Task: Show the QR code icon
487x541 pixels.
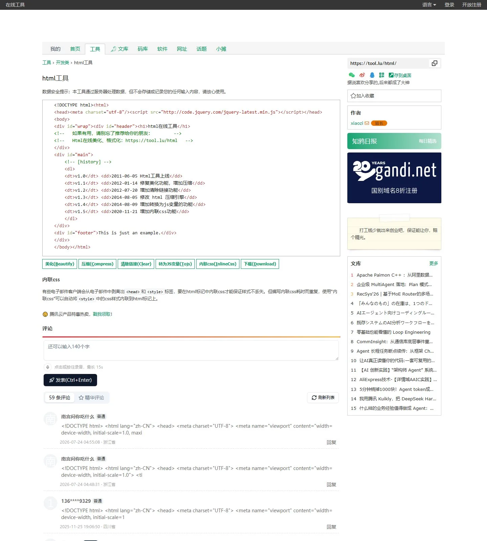Action: coord(382,75)
